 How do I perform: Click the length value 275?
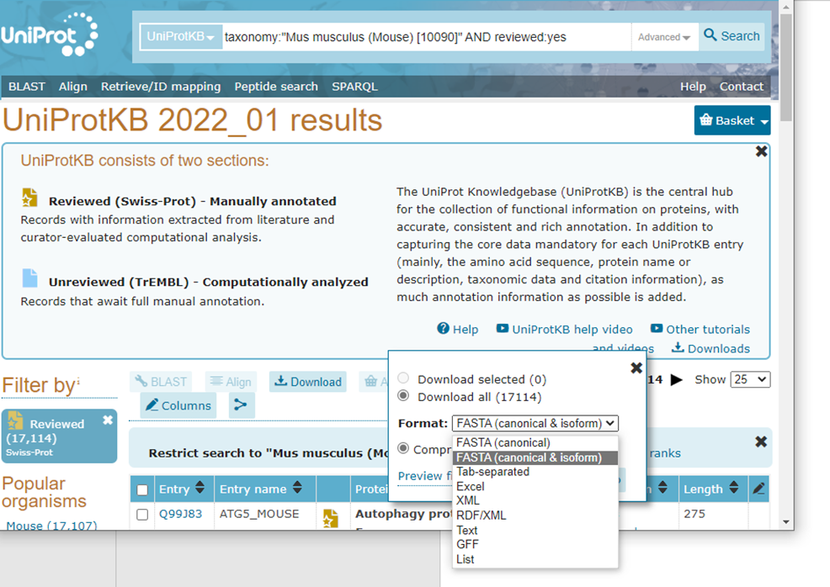pos(694,514)
